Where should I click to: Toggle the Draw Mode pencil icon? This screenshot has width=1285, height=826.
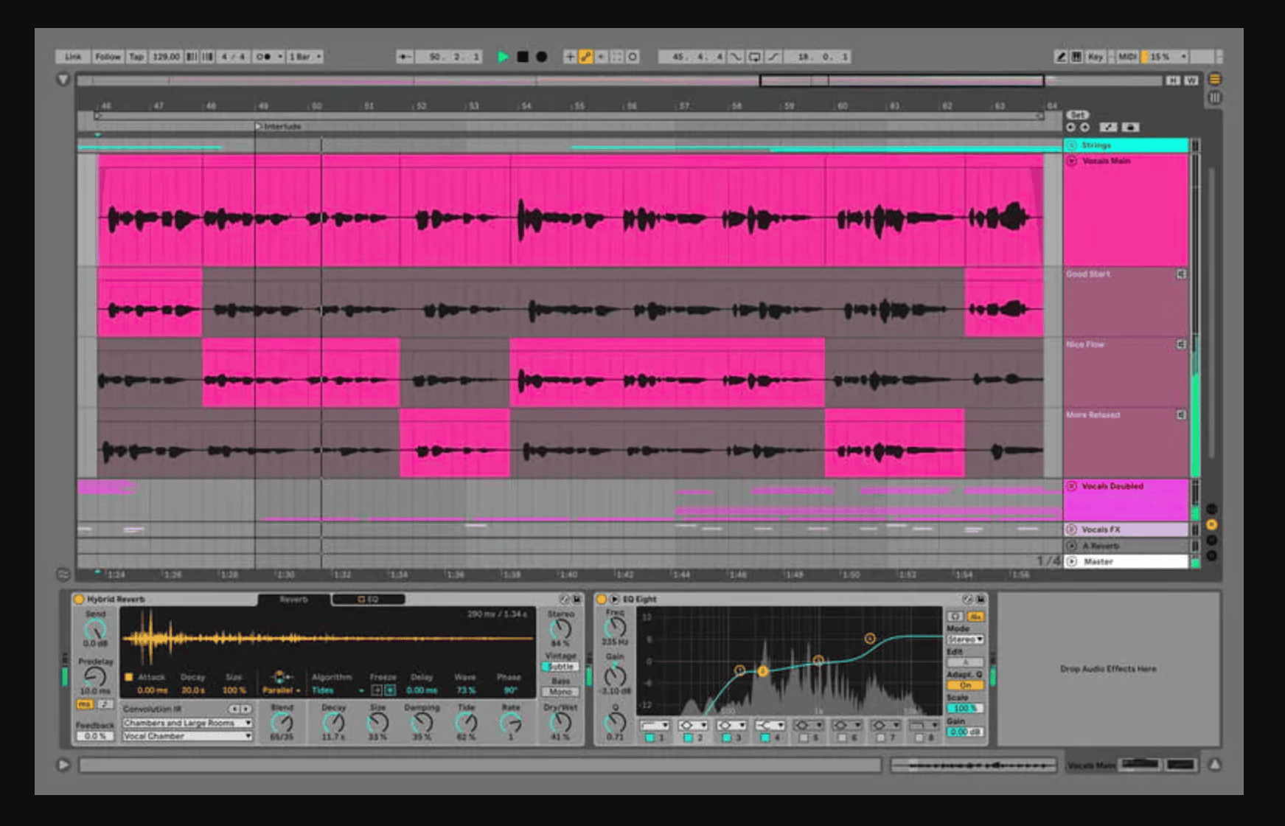[1060, 57]
